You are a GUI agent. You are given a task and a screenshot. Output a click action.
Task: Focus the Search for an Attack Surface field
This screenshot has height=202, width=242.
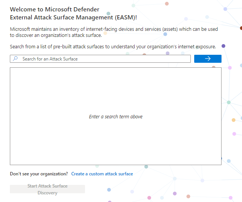[x=102, y=59]
